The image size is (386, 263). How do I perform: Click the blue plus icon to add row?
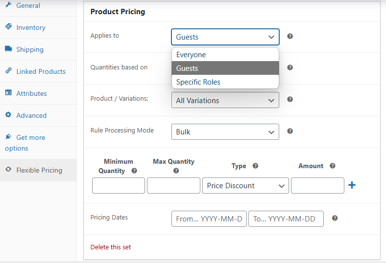pos(352,185)
